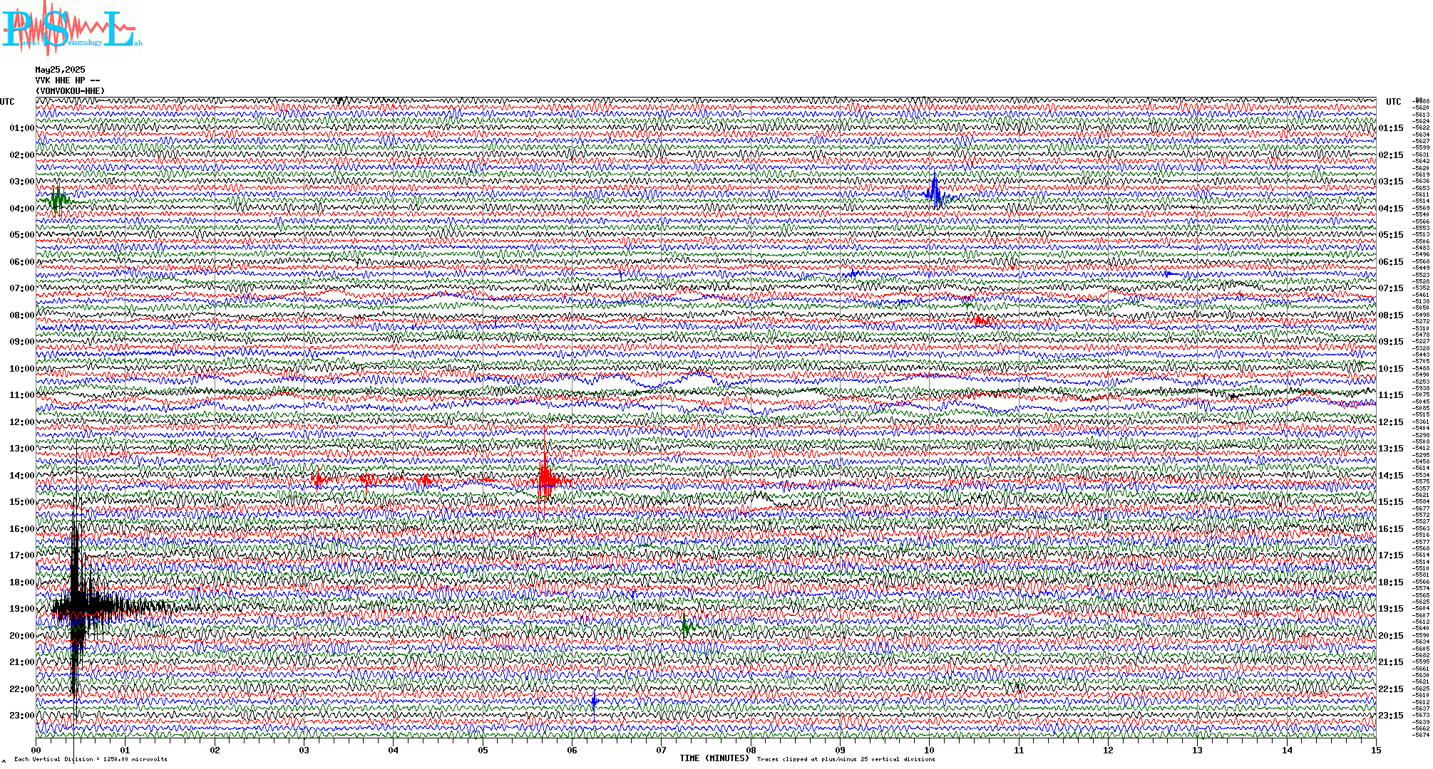Viewport: 1433px width, 769px height.
Task: Click the '23:15' right-side time label
Action: [x=1391, y=716]
